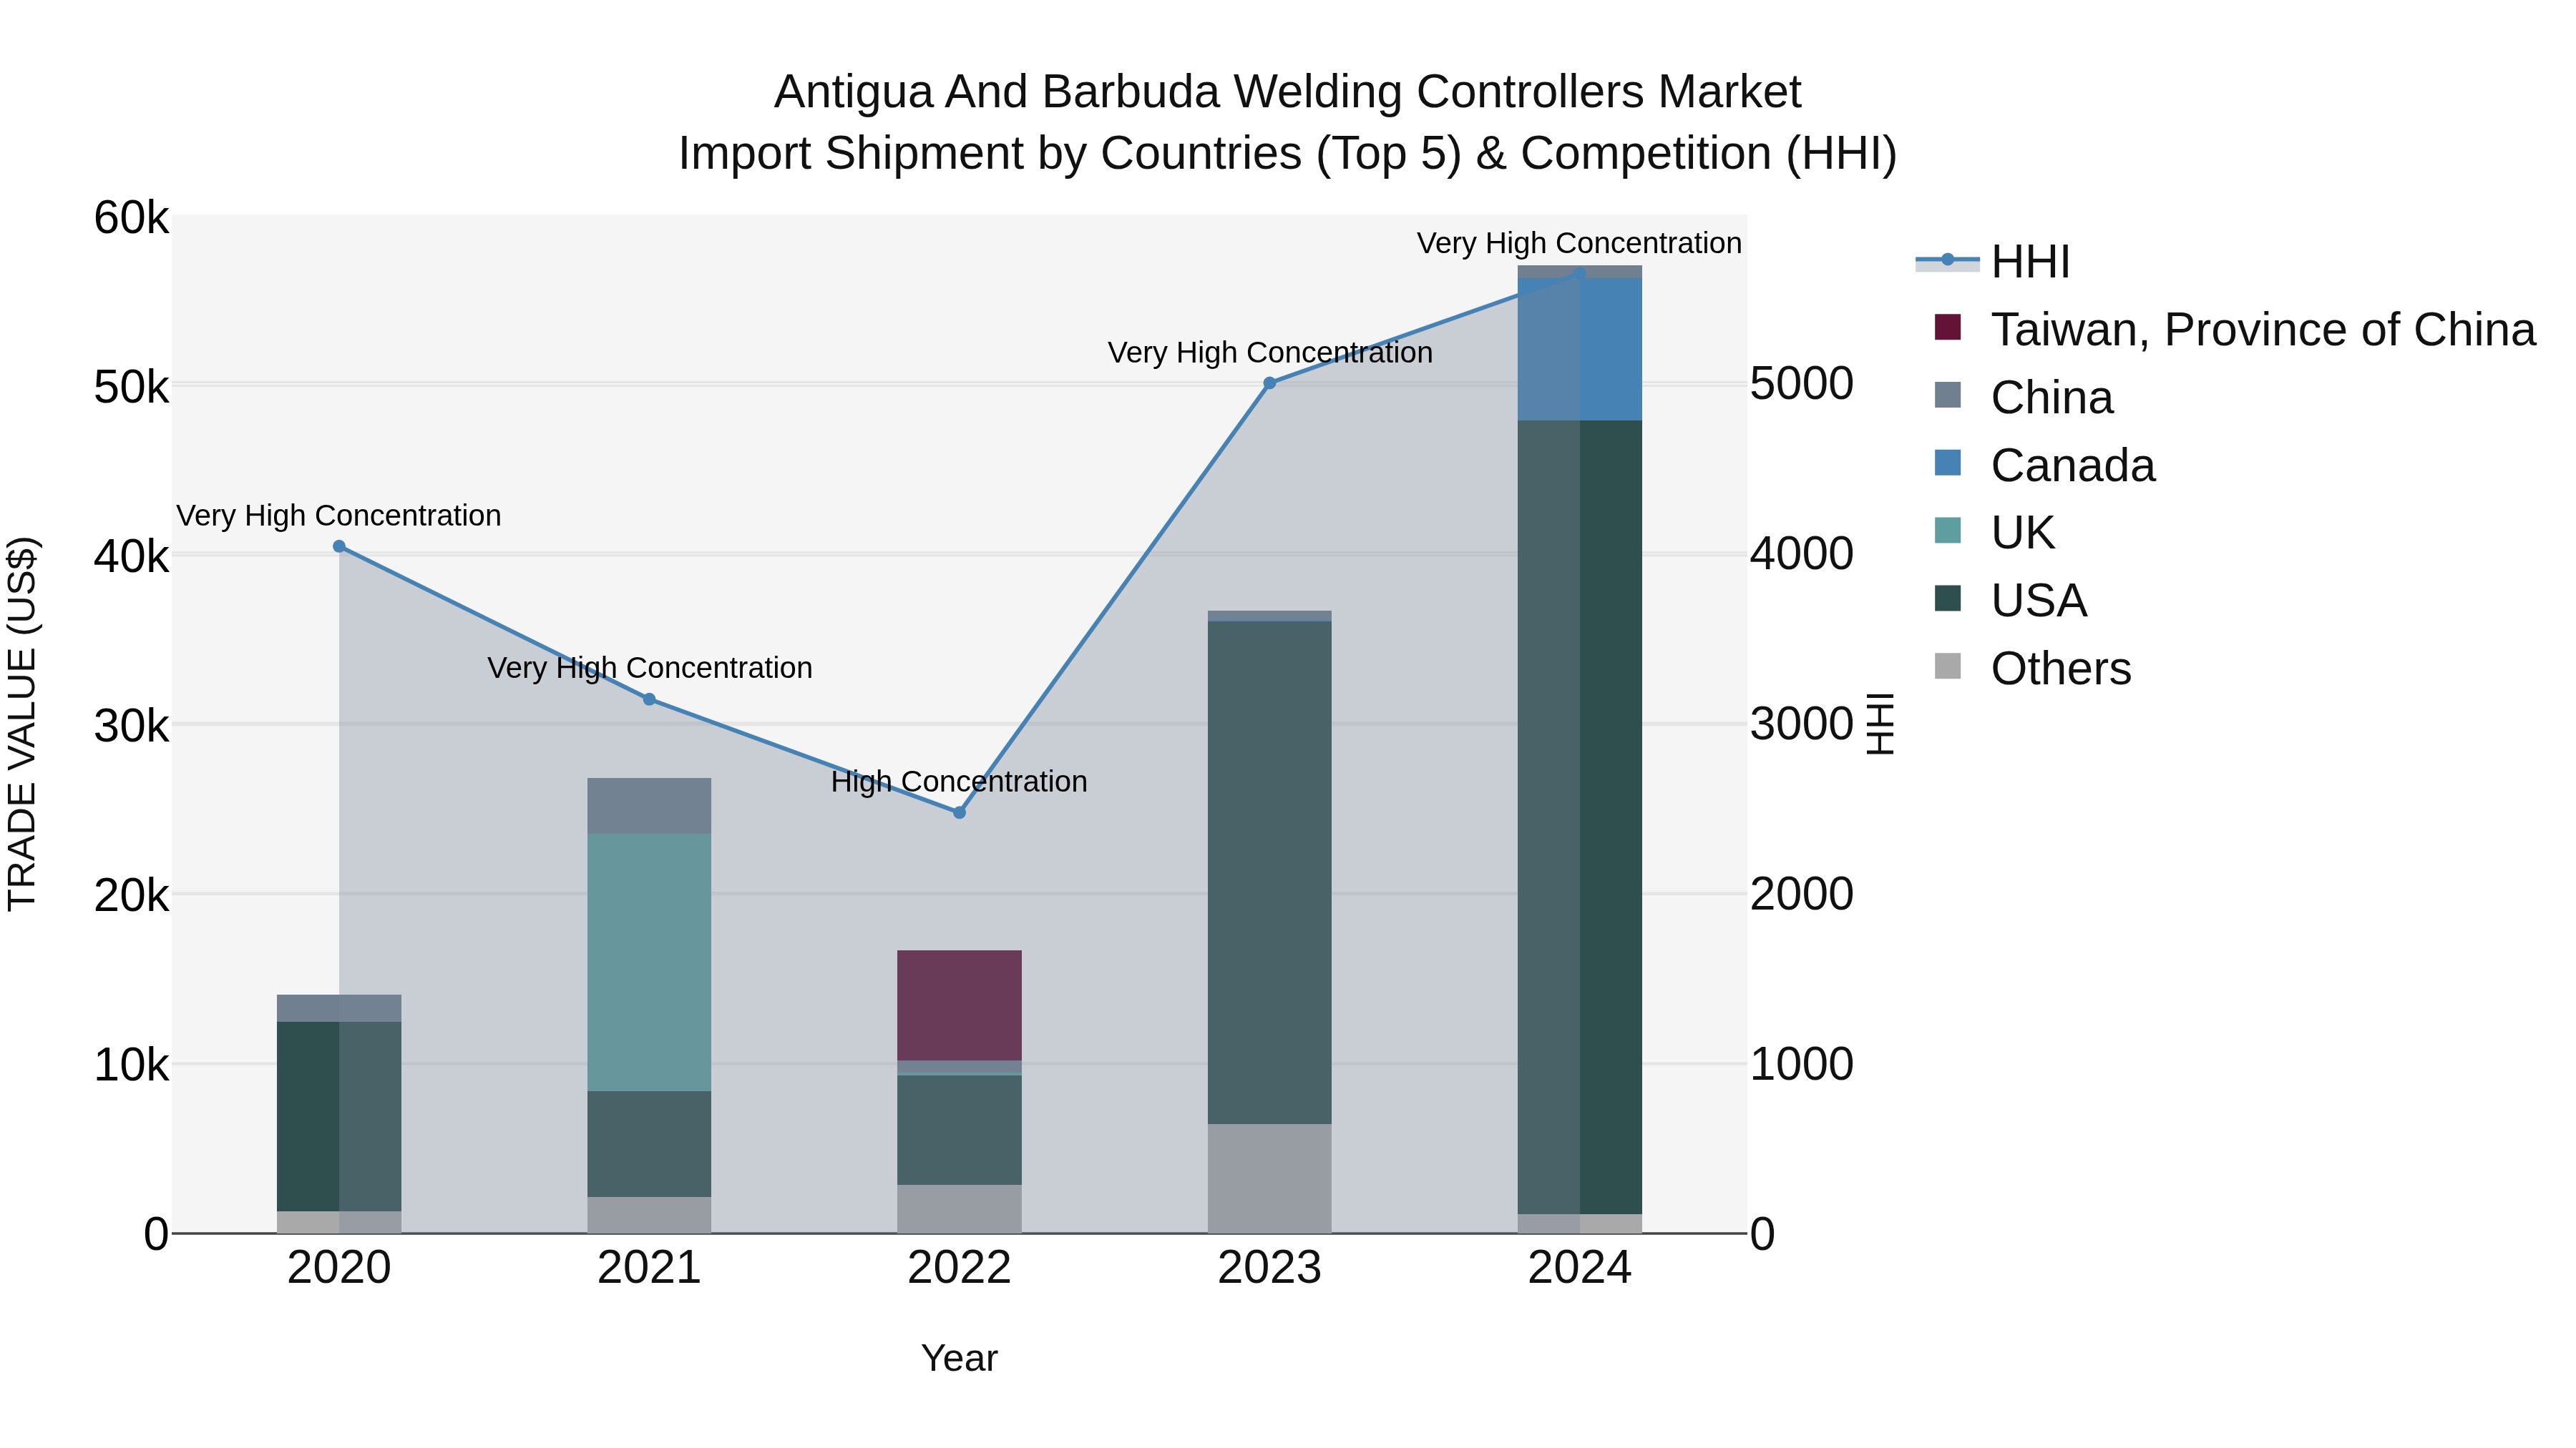Click 'Very High Concentration' annotation above 2020
2576x1448 pixels.
coord(339,516)
